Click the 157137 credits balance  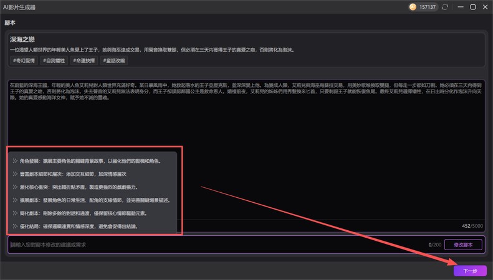click(429, 7)
